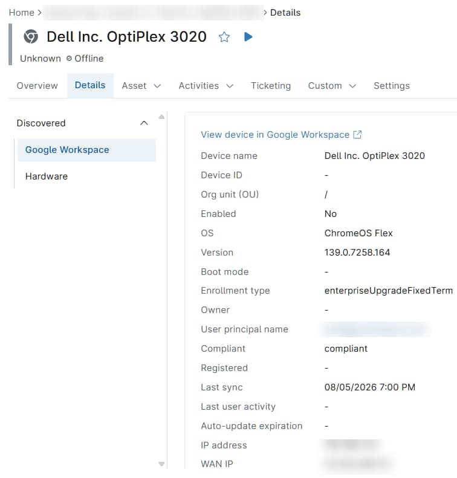Collapse the Discovered section chevron

[x=144, y=123]
